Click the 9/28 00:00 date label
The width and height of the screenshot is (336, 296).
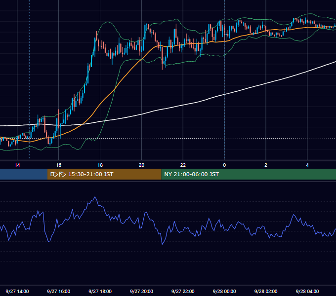(x=224, y=291)
